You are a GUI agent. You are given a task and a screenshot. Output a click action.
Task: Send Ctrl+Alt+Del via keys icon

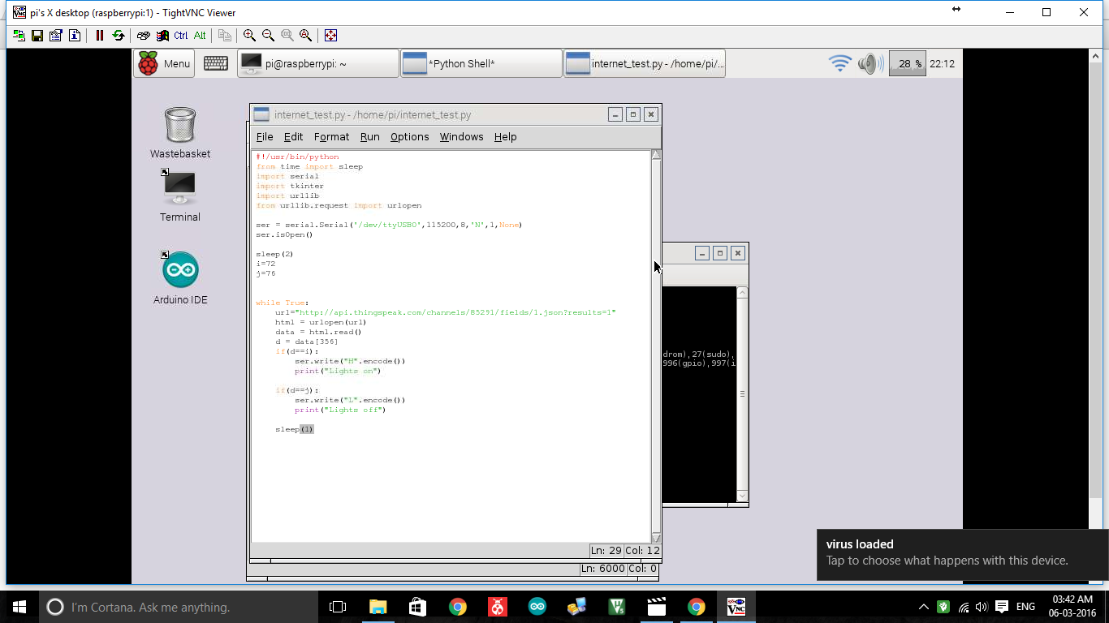(144, 36)
